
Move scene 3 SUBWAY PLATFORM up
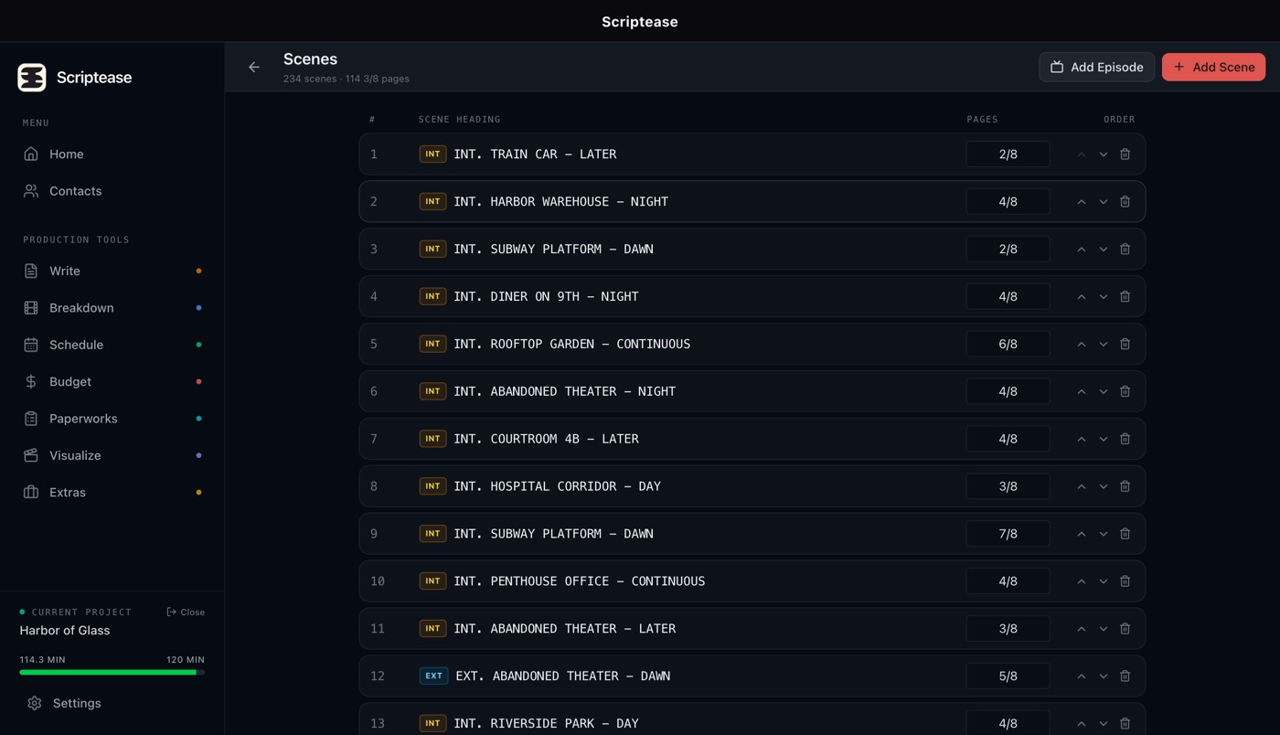click(1082, 250)
